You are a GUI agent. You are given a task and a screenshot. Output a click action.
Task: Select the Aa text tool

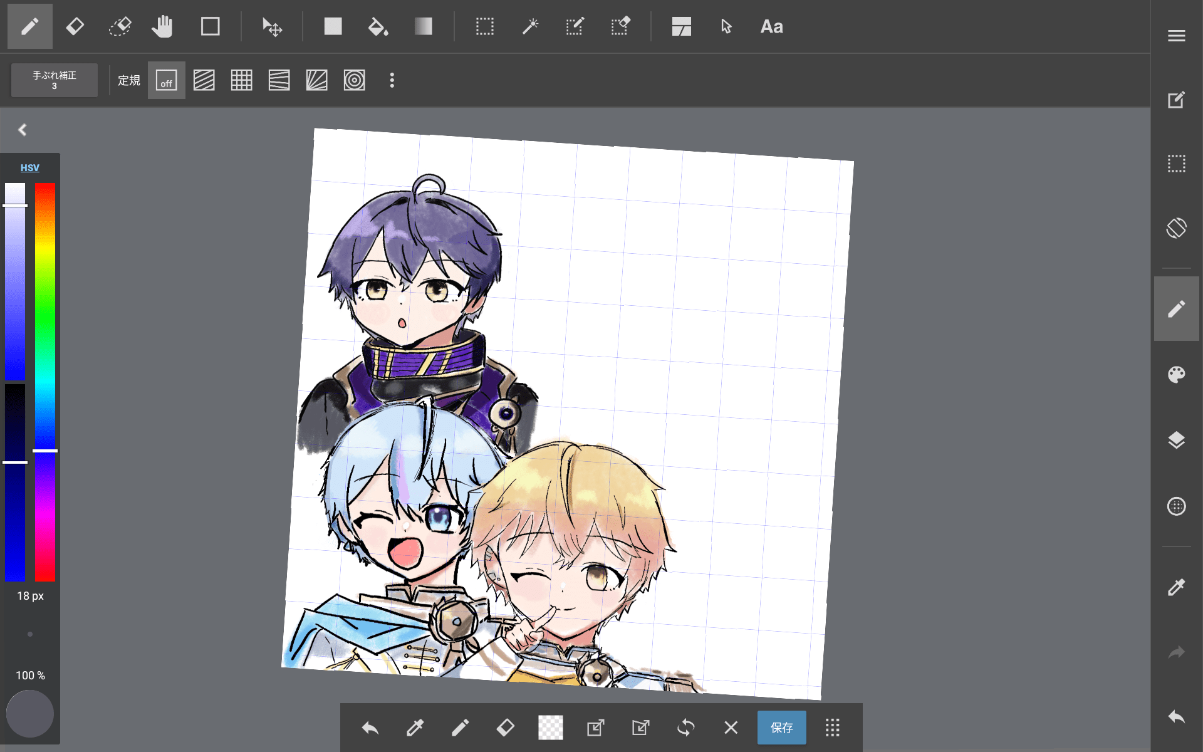(x=771, y=26)
